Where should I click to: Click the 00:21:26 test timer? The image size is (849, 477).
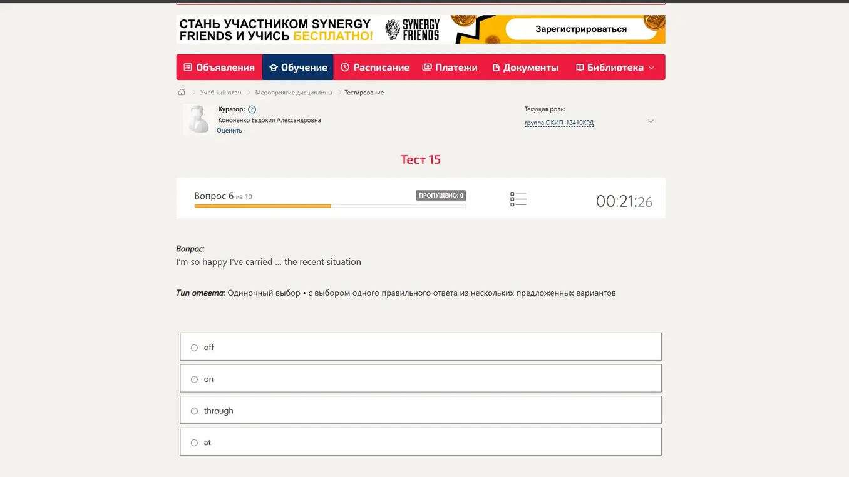[624, 201]
